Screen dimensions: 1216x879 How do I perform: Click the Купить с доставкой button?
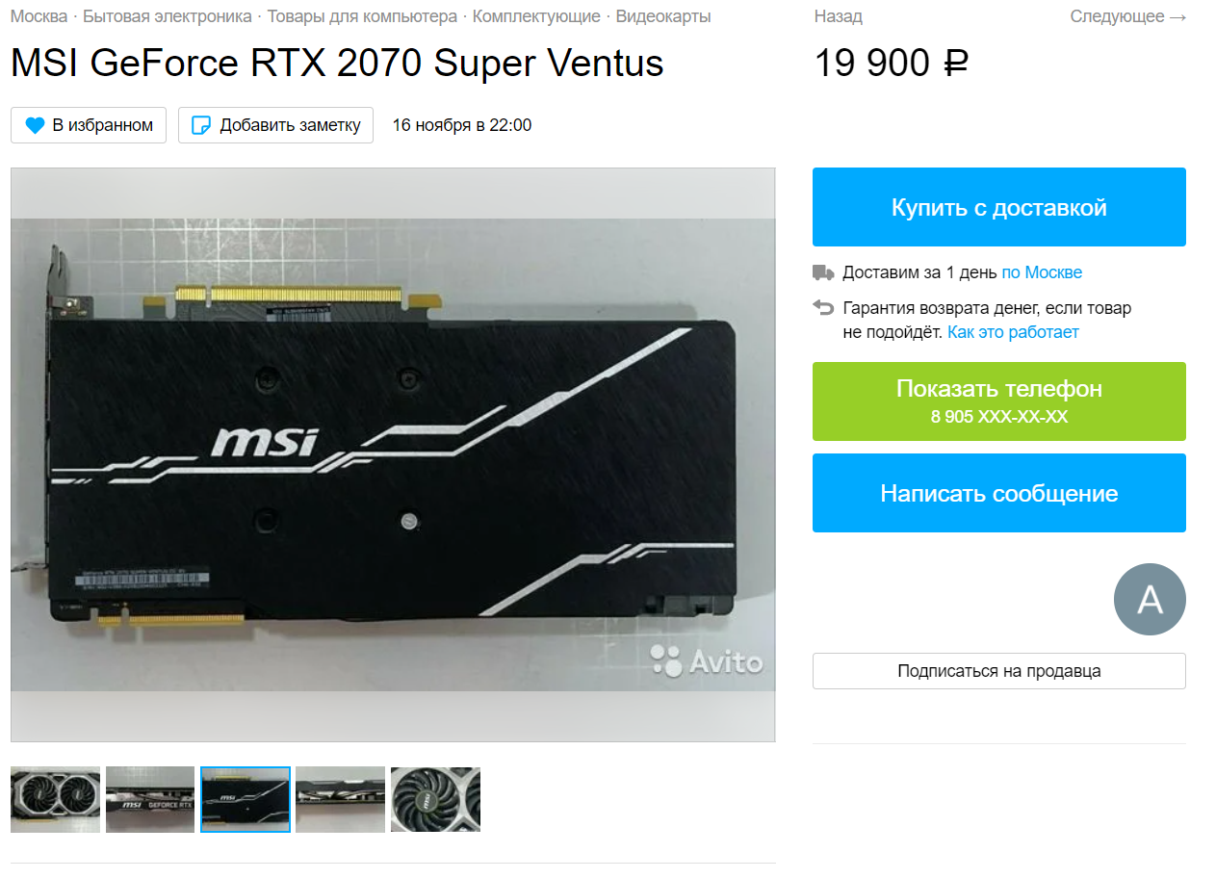[x=999, y=207]
